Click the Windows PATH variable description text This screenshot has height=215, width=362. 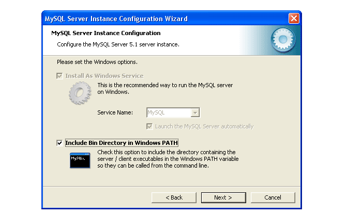pos(167,159)
